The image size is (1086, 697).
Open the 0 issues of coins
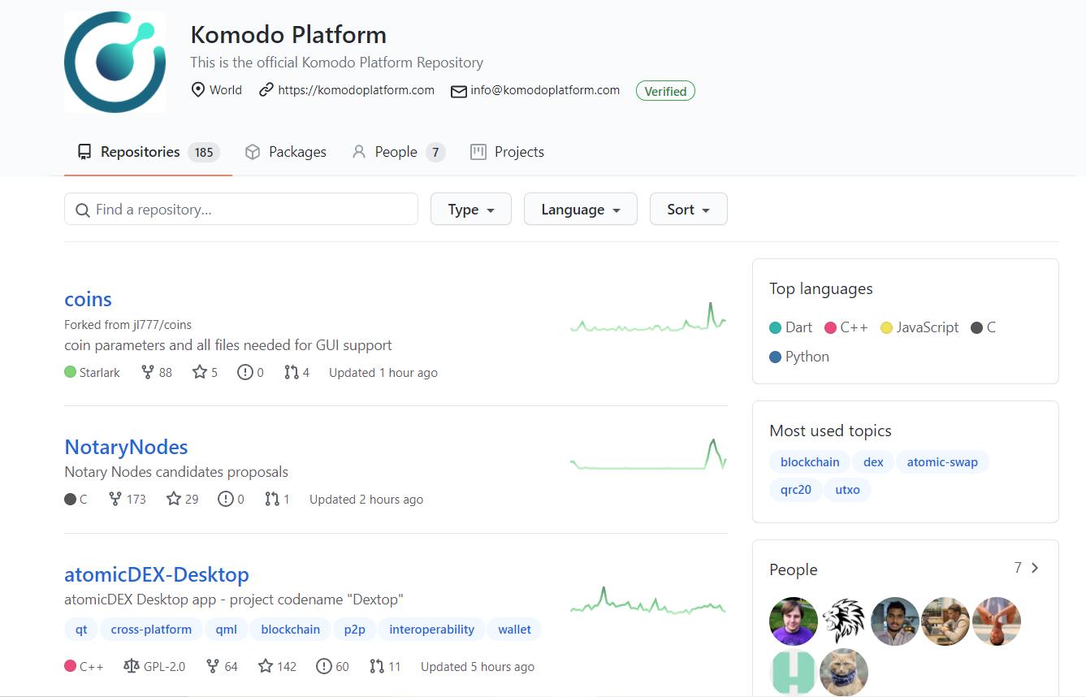pyautogui.click(x=250, y=373)
